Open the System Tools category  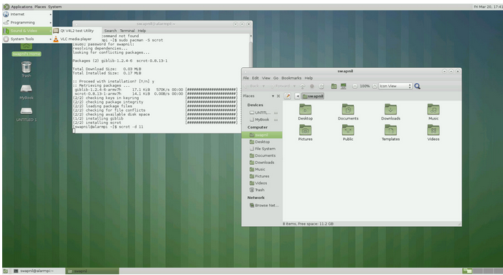(27, 39)
